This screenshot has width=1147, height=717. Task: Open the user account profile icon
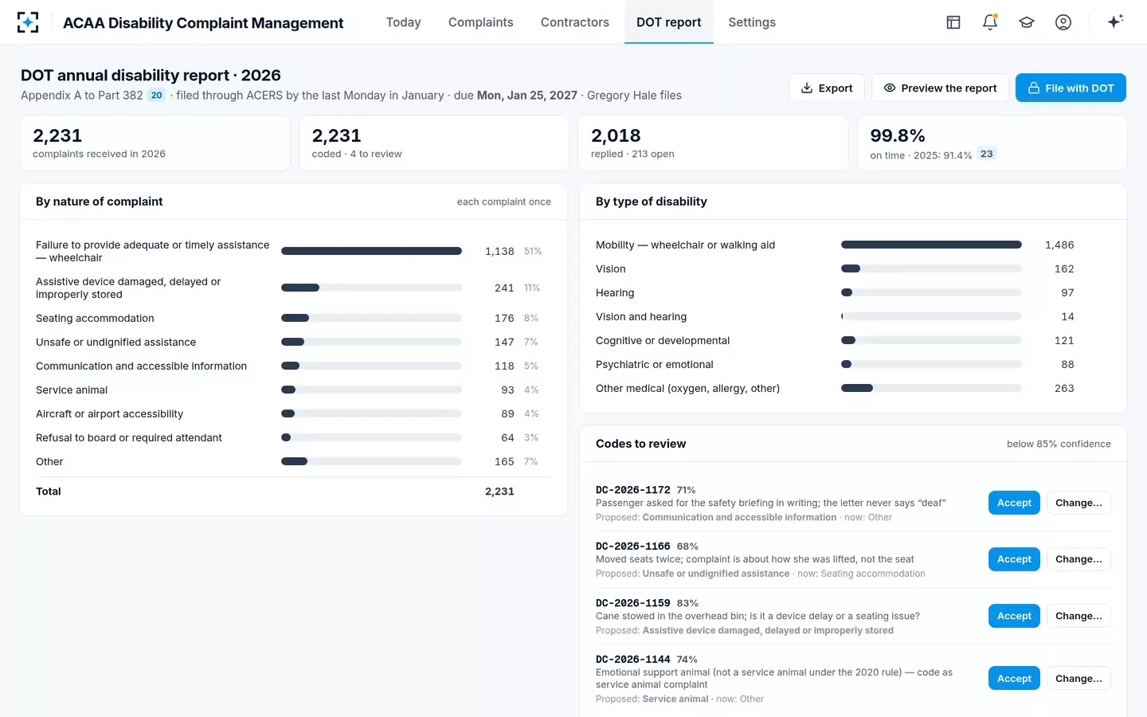coord(1063,22)
